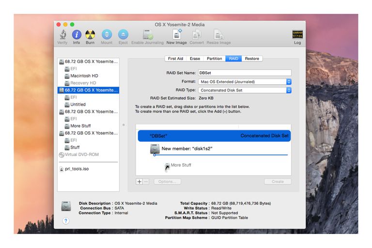Viewport: 372px width, 248px height.
Task: Click the Virtual DVD-ROM disc icon
Action: [x=61, y=155]
